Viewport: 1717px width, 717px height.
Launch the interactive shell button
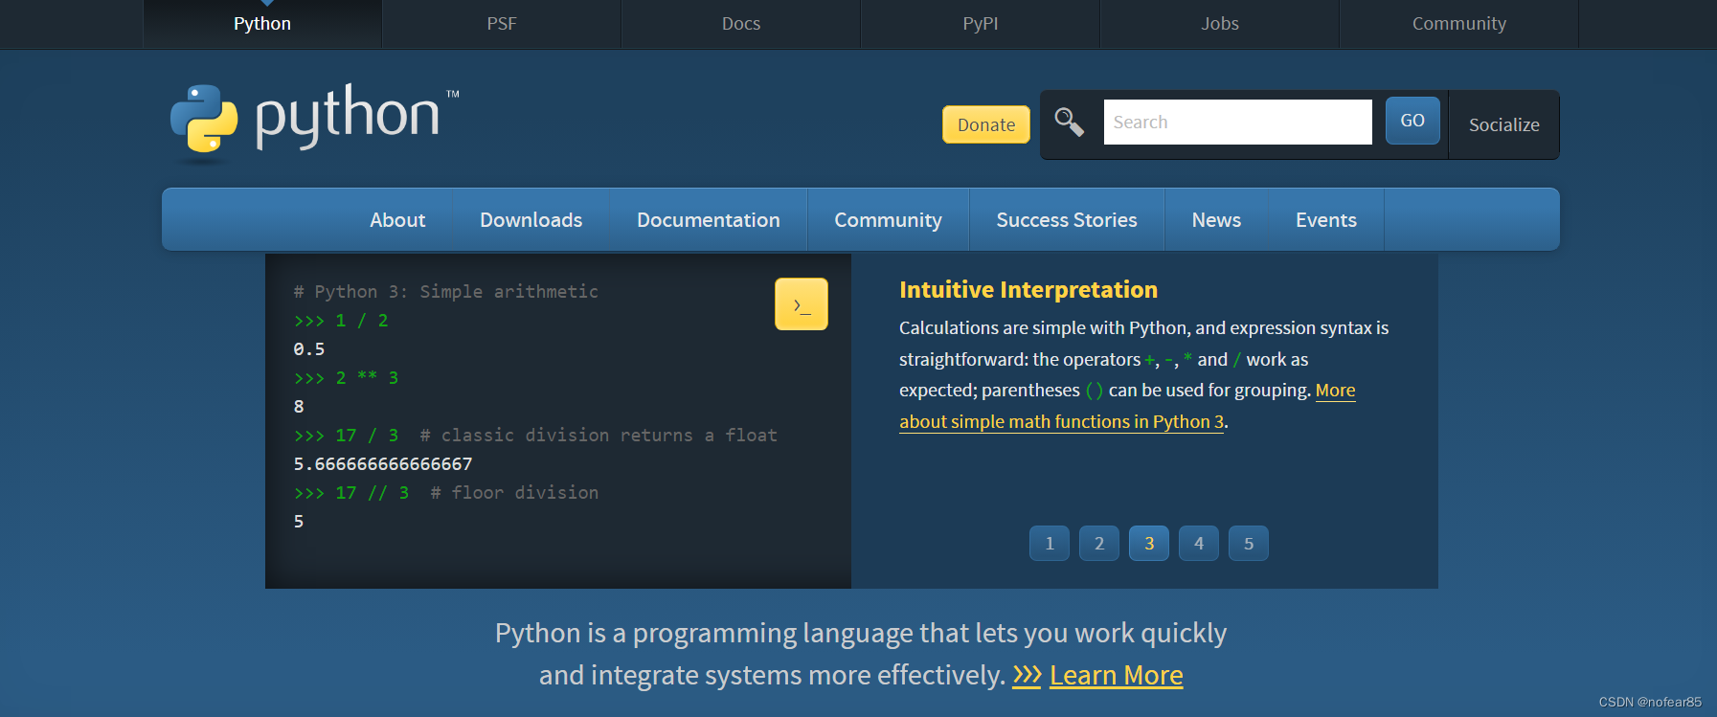tap(801, 304)
